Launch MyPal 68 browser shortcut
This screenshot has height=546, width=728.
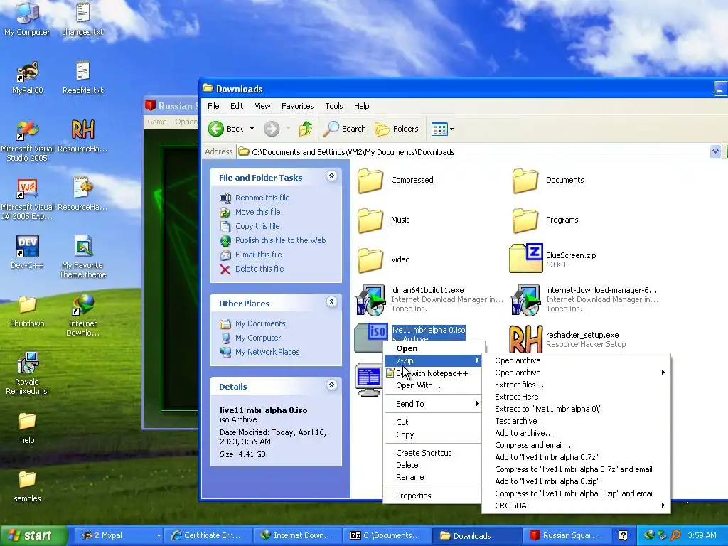[28, 77]
